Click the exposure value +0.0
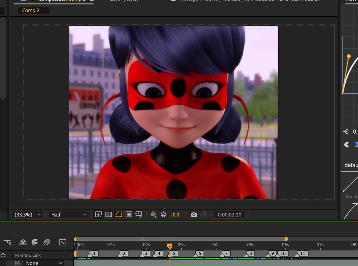 click(175, 215)
